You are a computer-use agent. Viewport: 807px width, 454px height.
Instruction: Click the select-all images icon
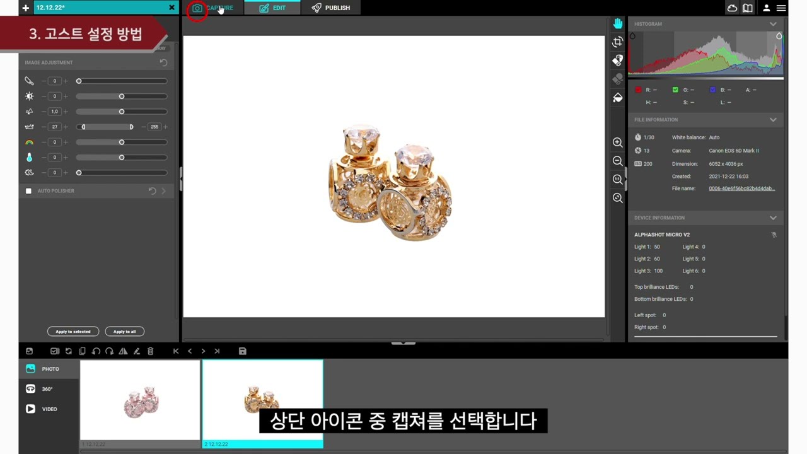click(x=55, y=351)
